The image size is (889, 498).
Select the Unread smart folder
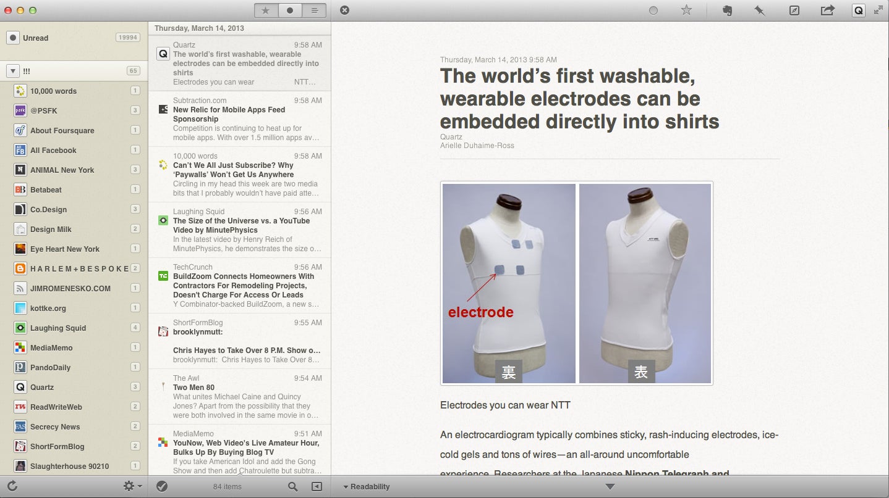[74, 38]
